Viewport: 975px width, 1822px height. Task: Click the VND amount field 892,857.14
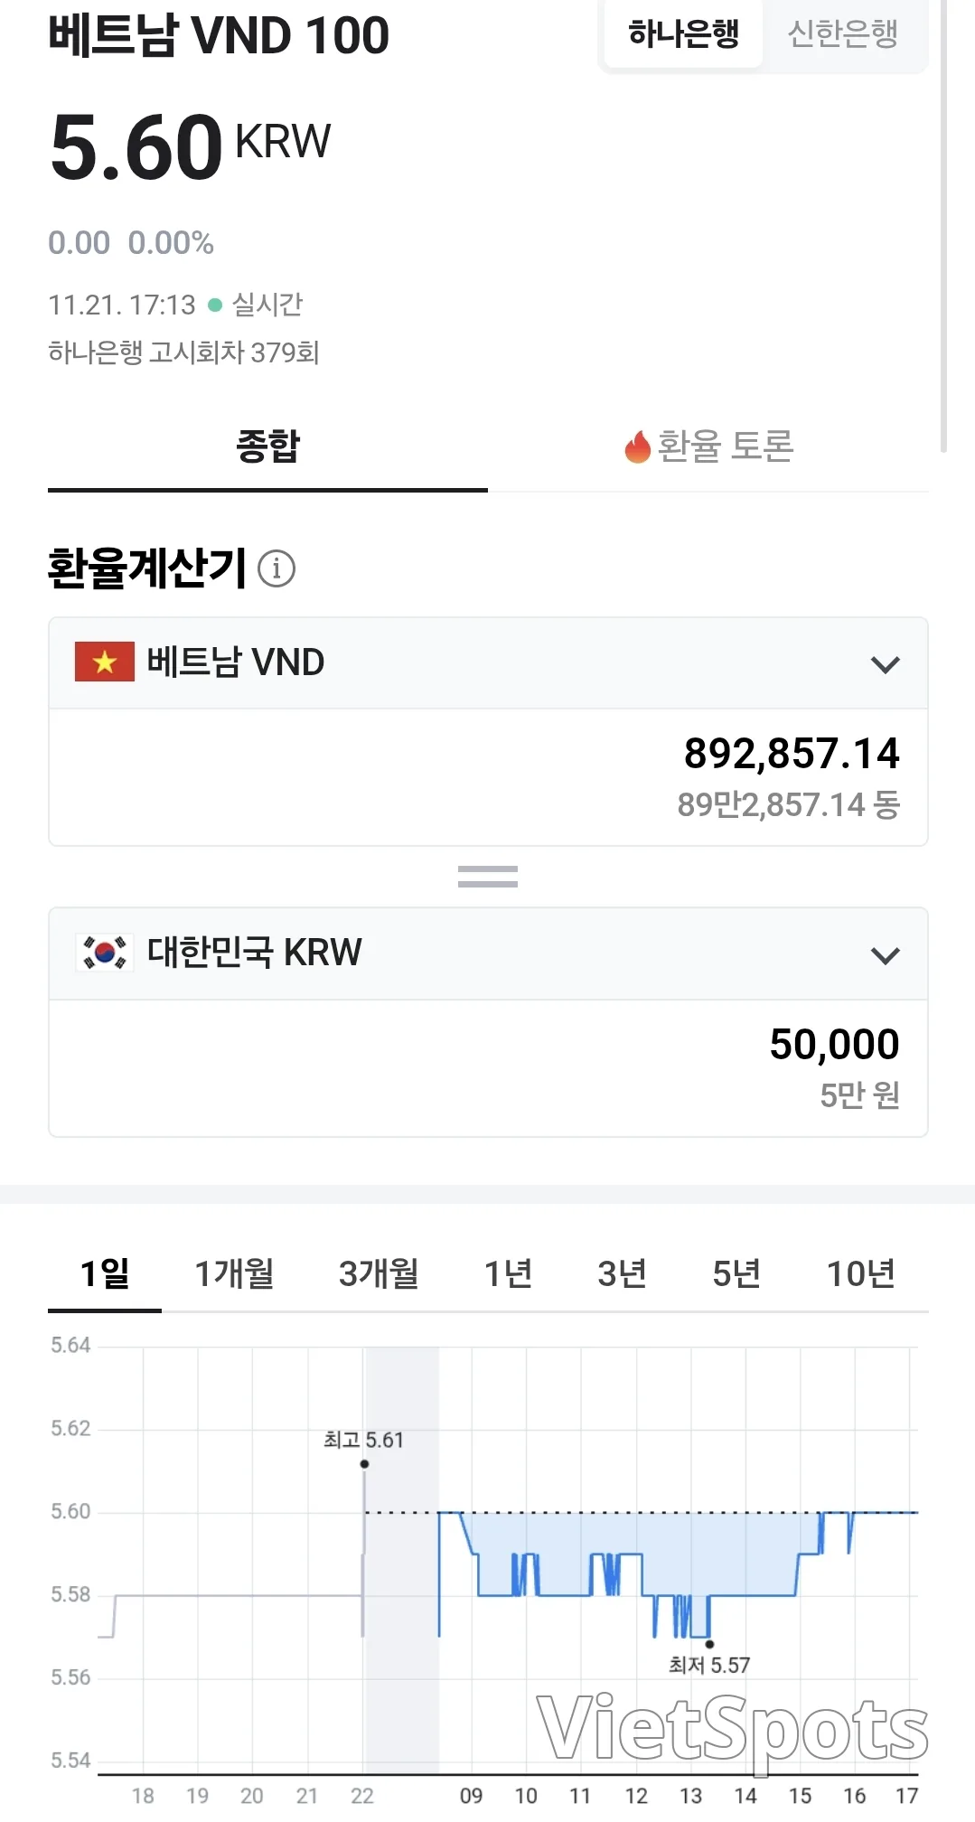tap(488, 777)
